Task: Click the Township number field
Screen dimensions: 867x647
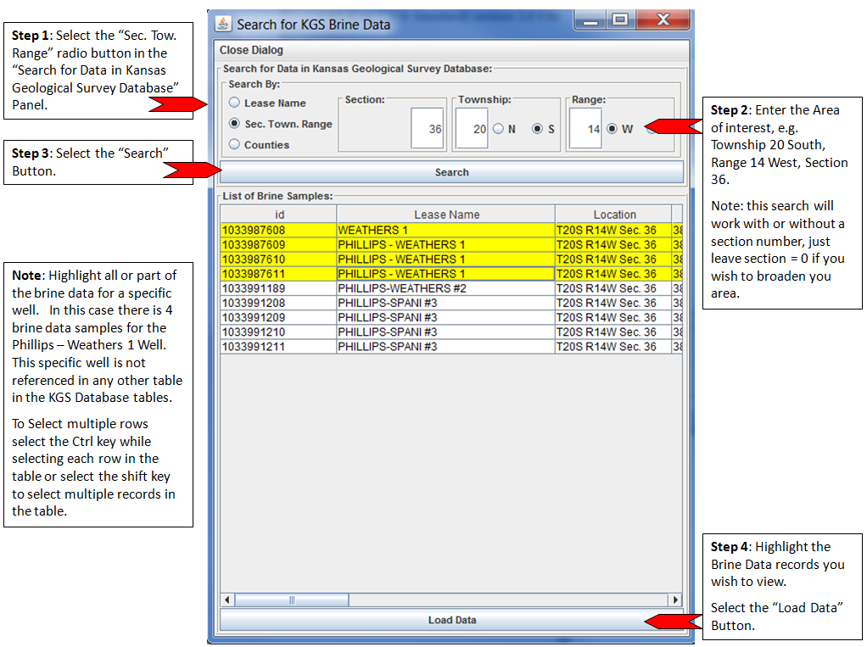Action: 472,128
